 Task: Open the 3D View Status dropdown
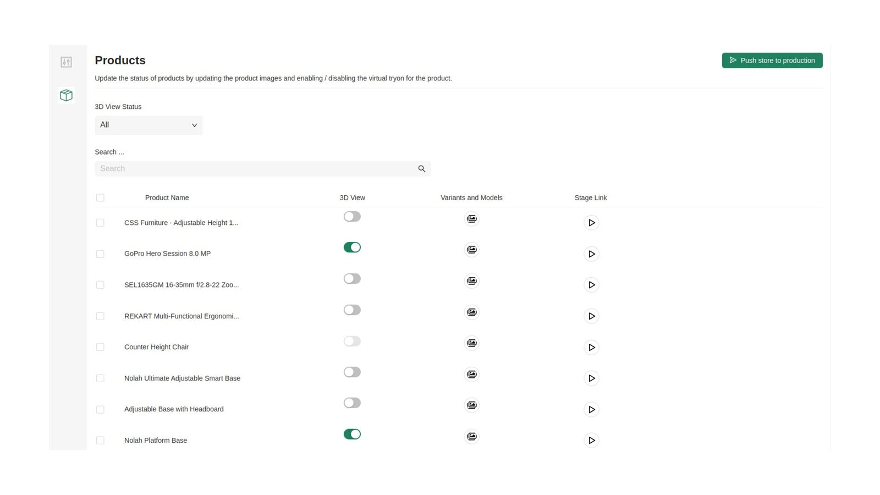pos(148,125)
